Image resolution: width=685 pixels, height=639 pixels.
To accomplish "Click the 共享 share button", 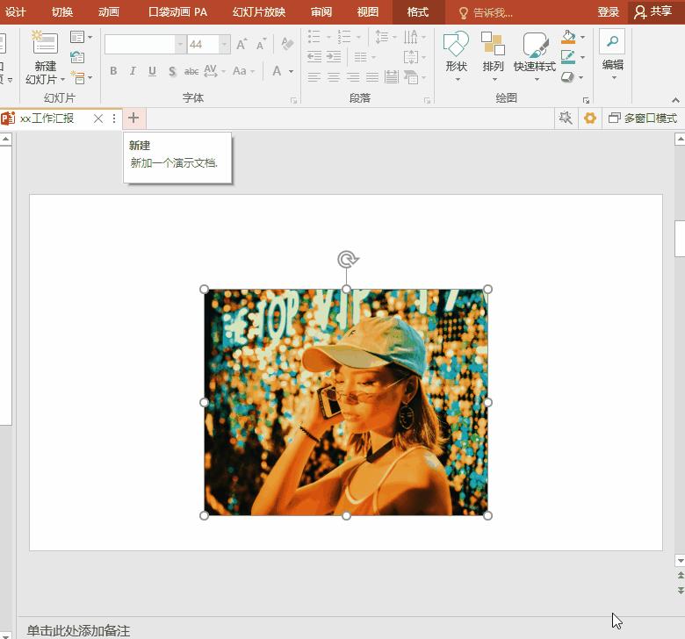I will point(653,11).
